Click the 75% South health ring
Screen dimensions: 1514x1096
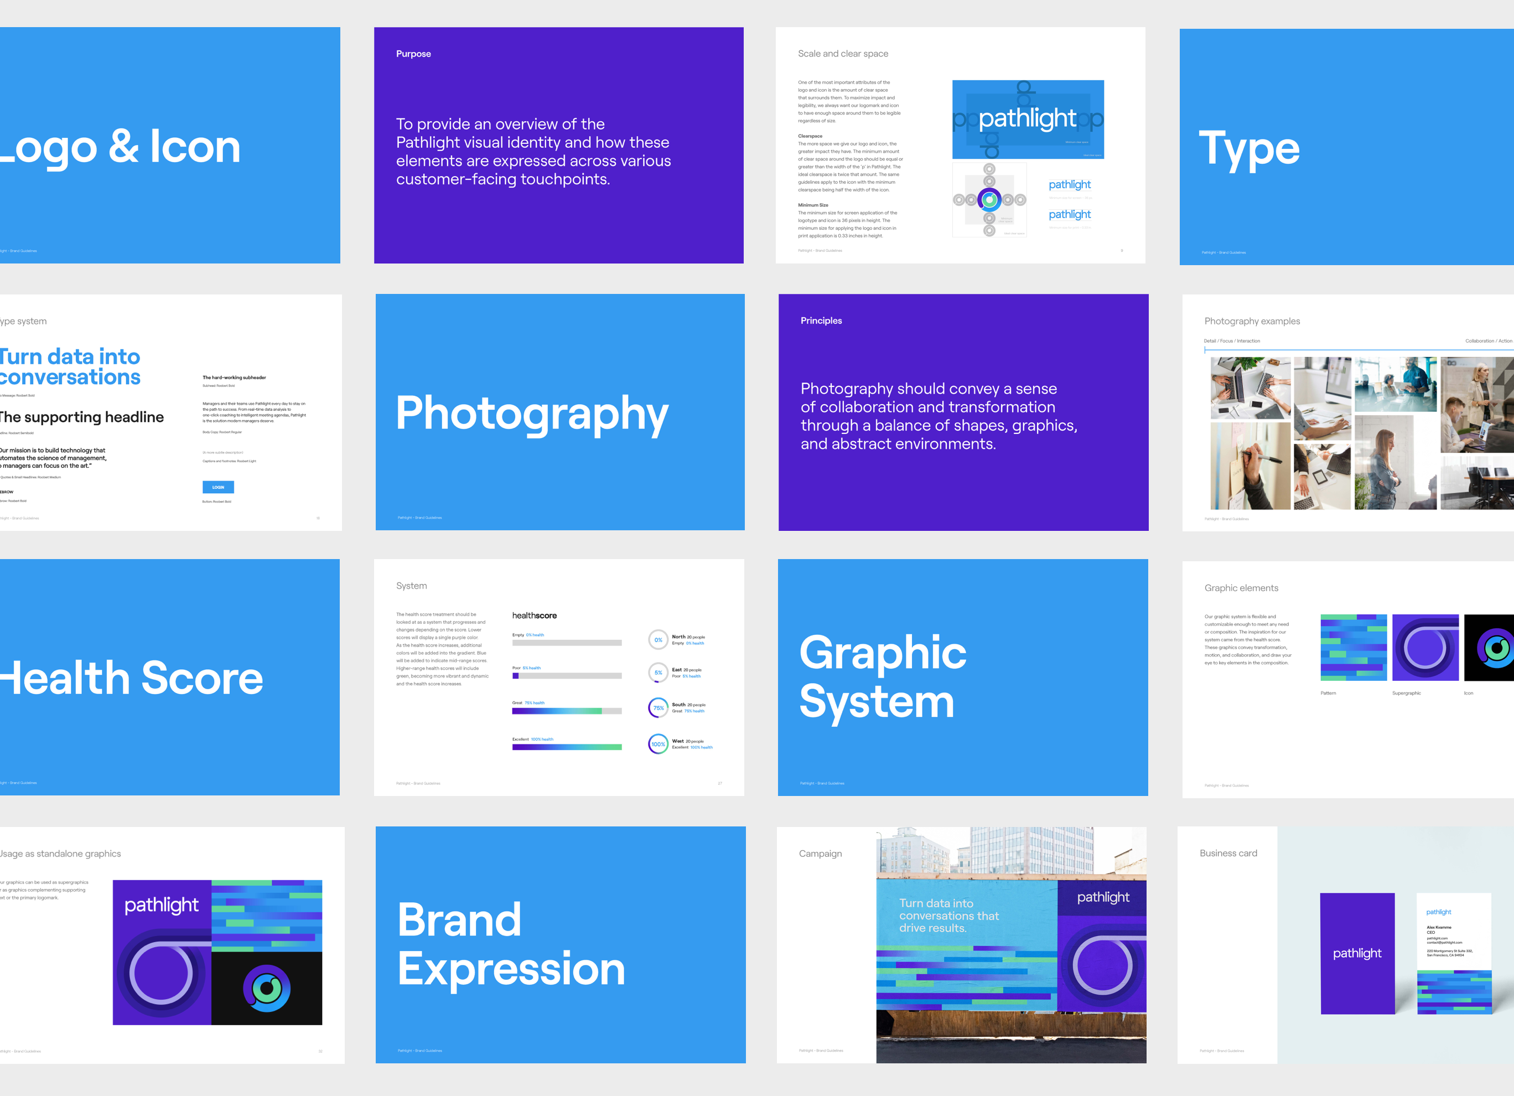(658, 708)
